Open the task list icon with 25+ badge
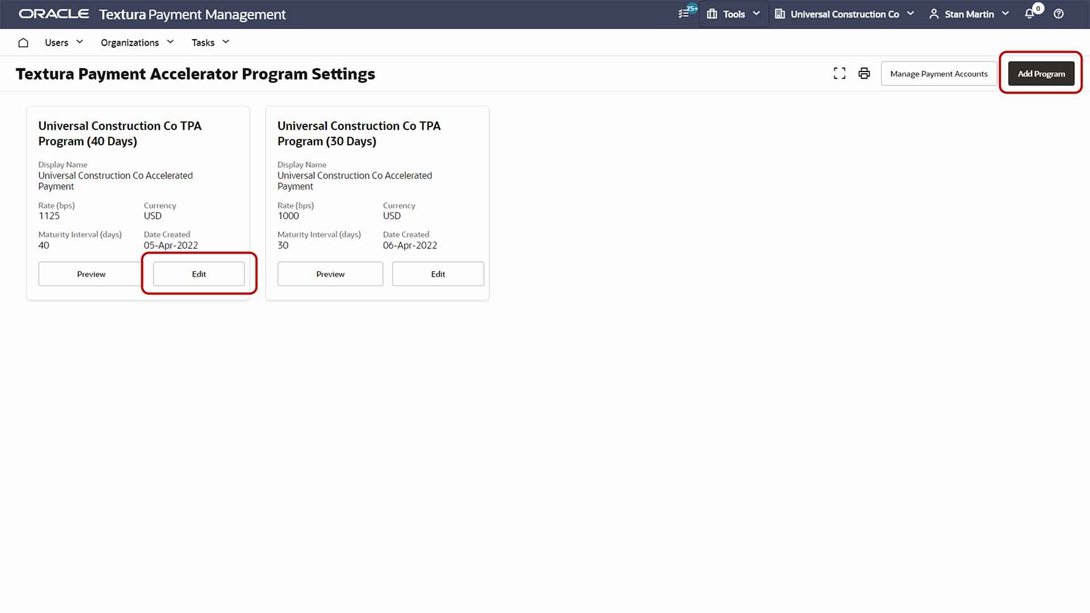This screenshot has width=1090, height=613. [x=685, y=14]
